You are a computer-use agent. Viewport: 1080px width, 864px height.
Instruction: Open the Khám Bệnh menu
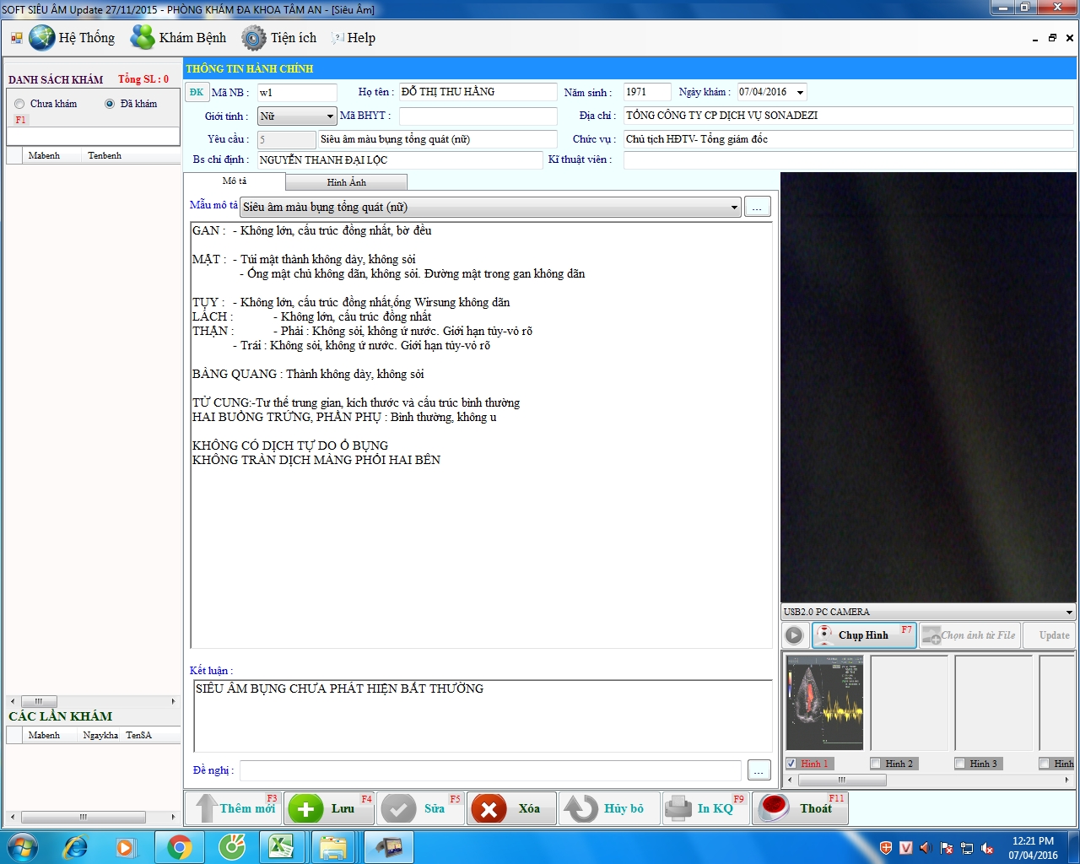[x=178, y=38]
